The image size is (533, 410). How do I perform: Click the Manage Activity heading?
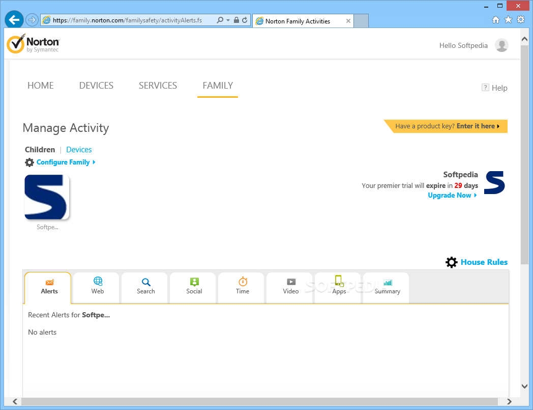pyautogui.click(x=66, y=128)
